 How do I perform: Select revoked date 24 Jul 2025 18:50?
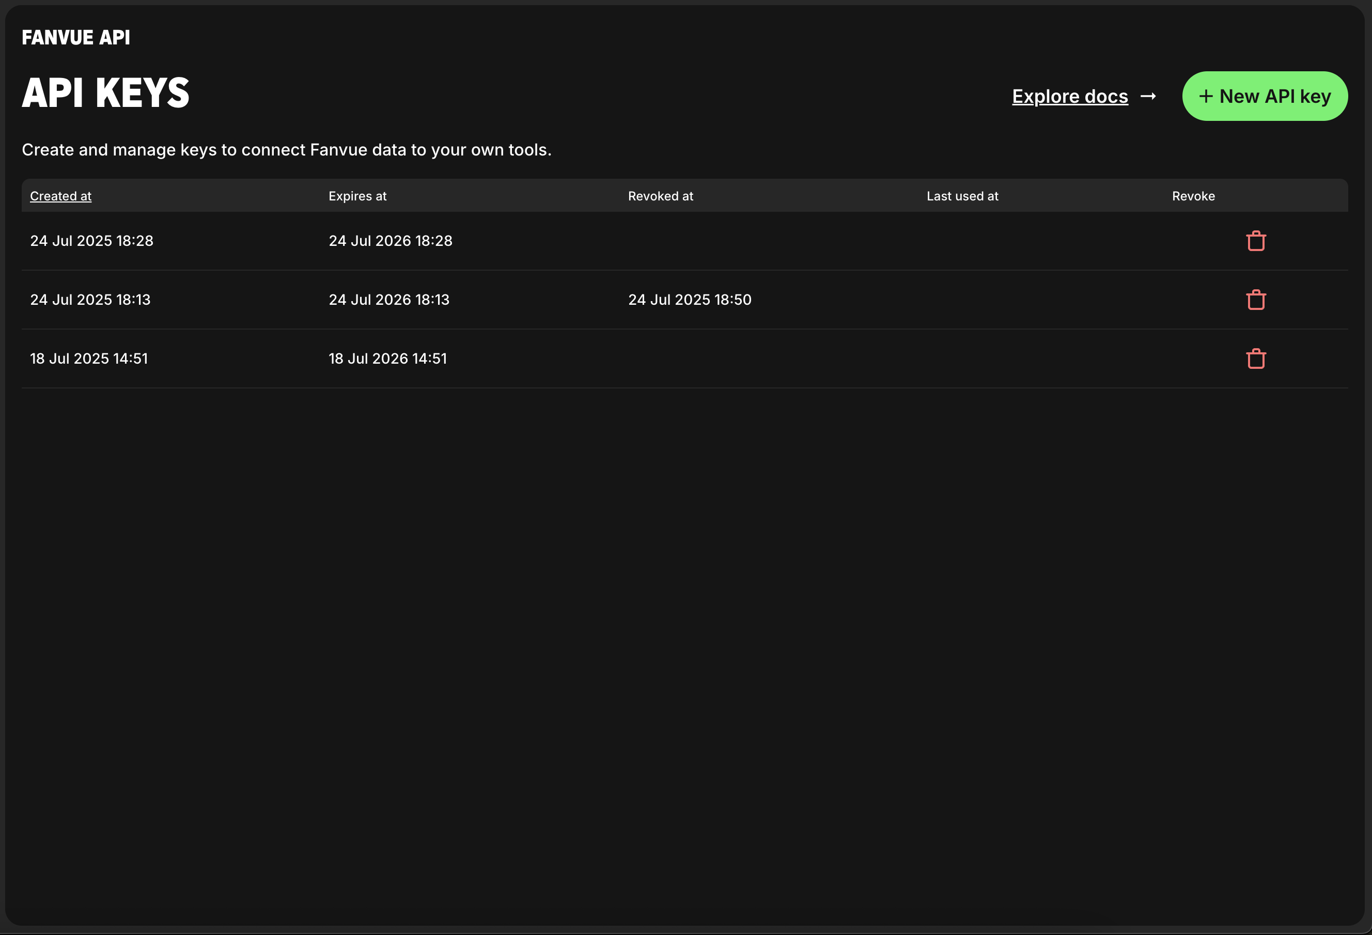pos(690,300)
